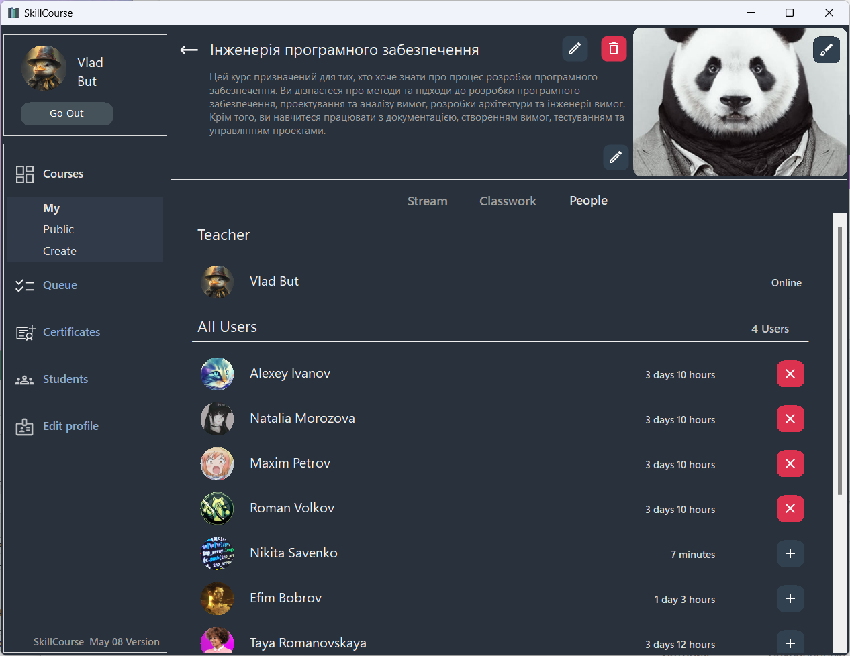850x656 pixels.
Task: Edit the course description pencil icon
Action: point(616,157)
